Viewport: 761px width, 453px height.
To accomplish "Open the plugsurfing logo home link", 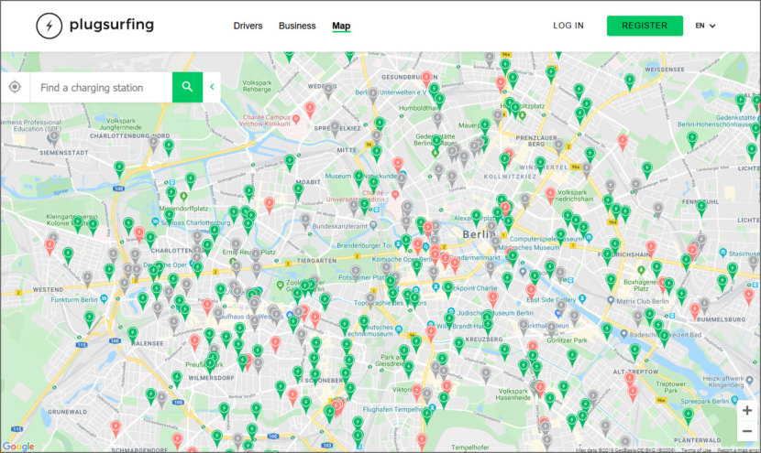I will [95, 26].
